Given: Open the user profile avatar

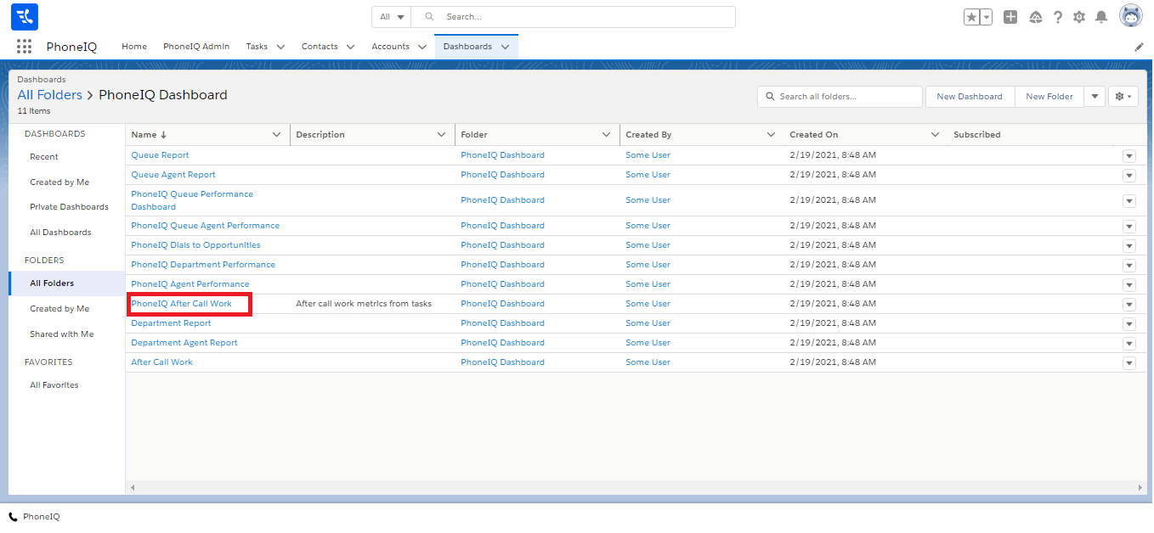Looking at the screenshot, I should tap(1131, 16).
